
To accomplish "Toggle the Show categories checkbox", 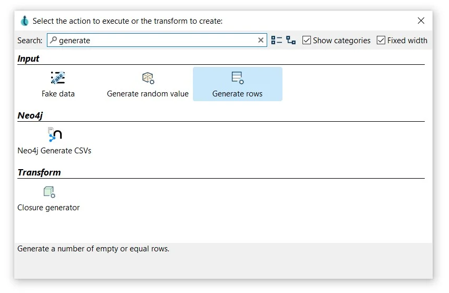I will tap(306, 40).
